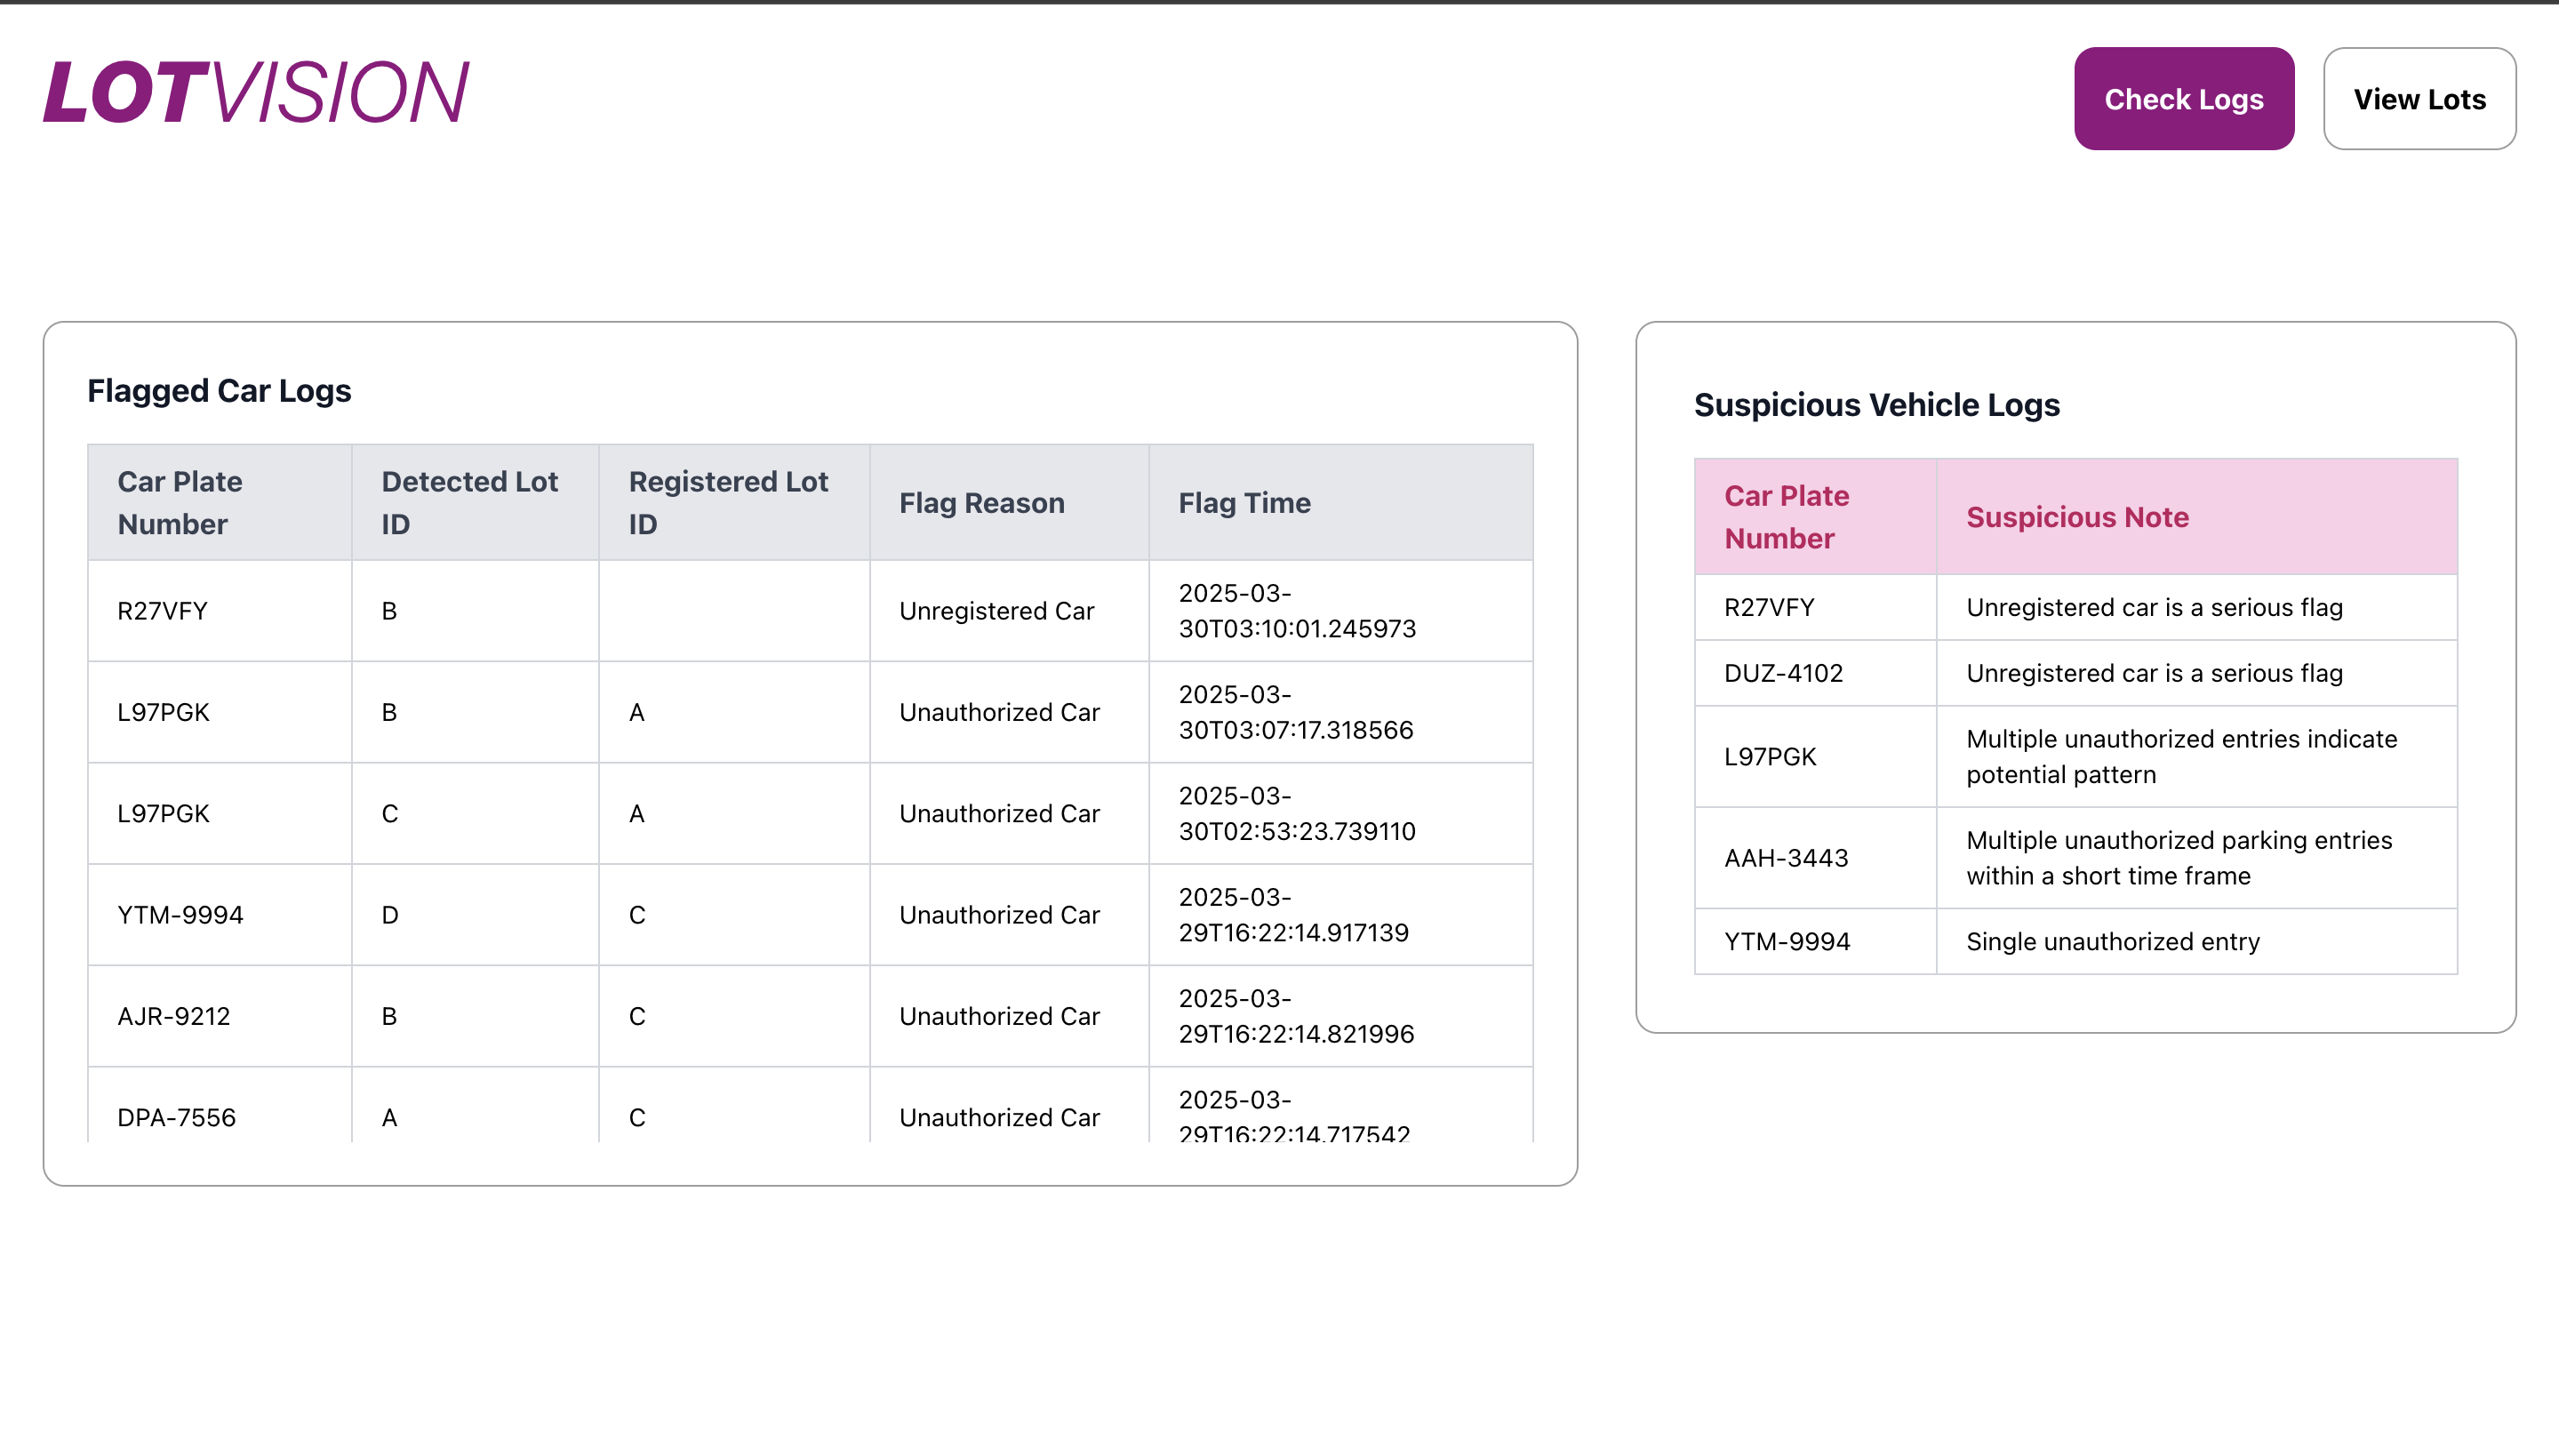Click the Unregistered Car flag reason cell
The width and height of the screenshot is (2559, 1448).
(x=996, y=611)
